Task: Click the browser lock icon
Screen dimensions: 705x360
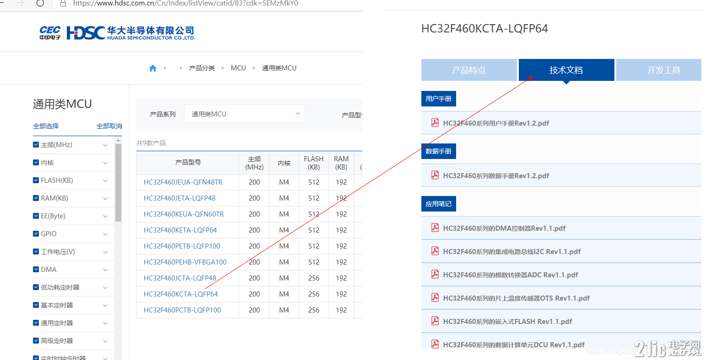Action: click(x=63, y=3)
